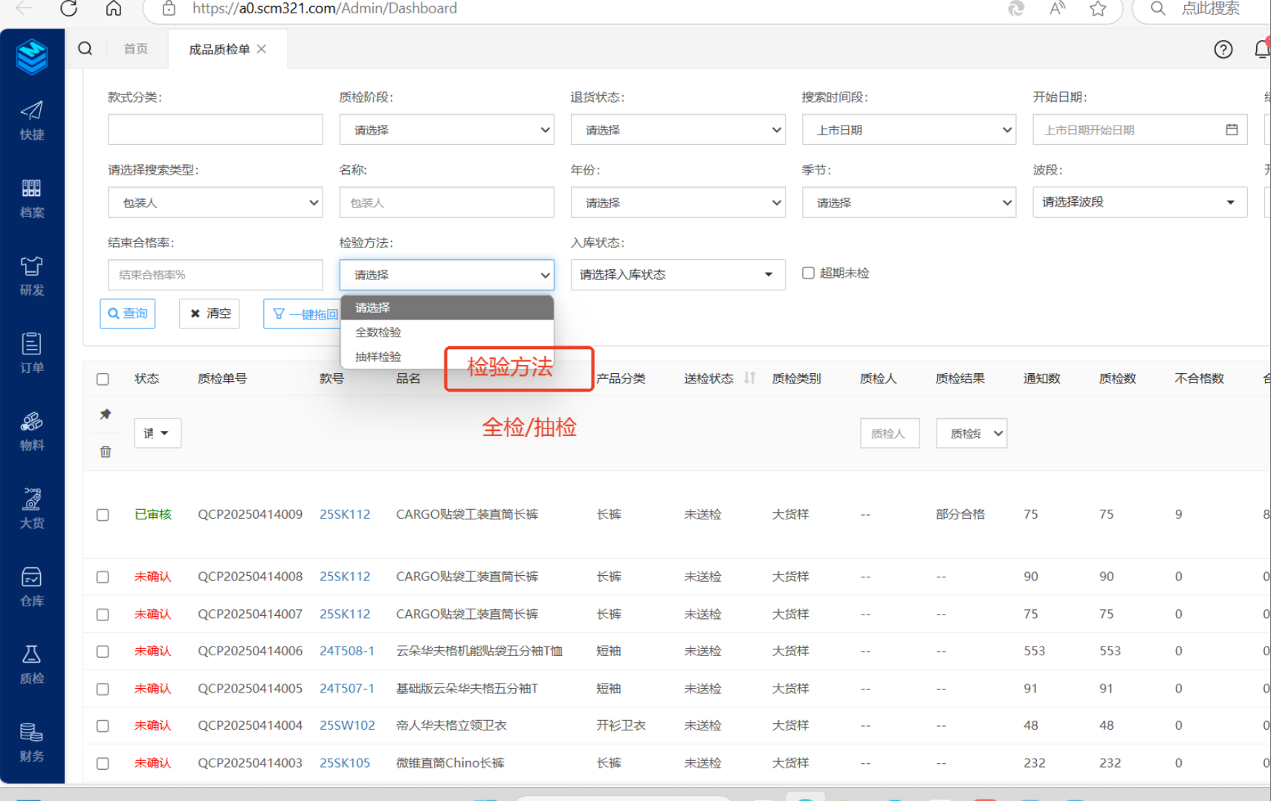Click the 查询 search button
The width and height of the screenshot is (1271, 801).
click(x=128, y=314)
